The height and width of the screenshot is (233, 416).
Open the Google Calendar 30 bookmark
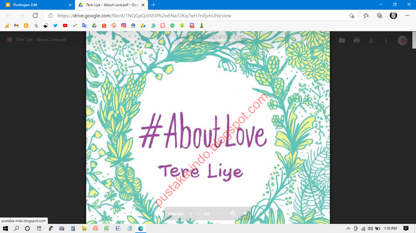(192, 26)
